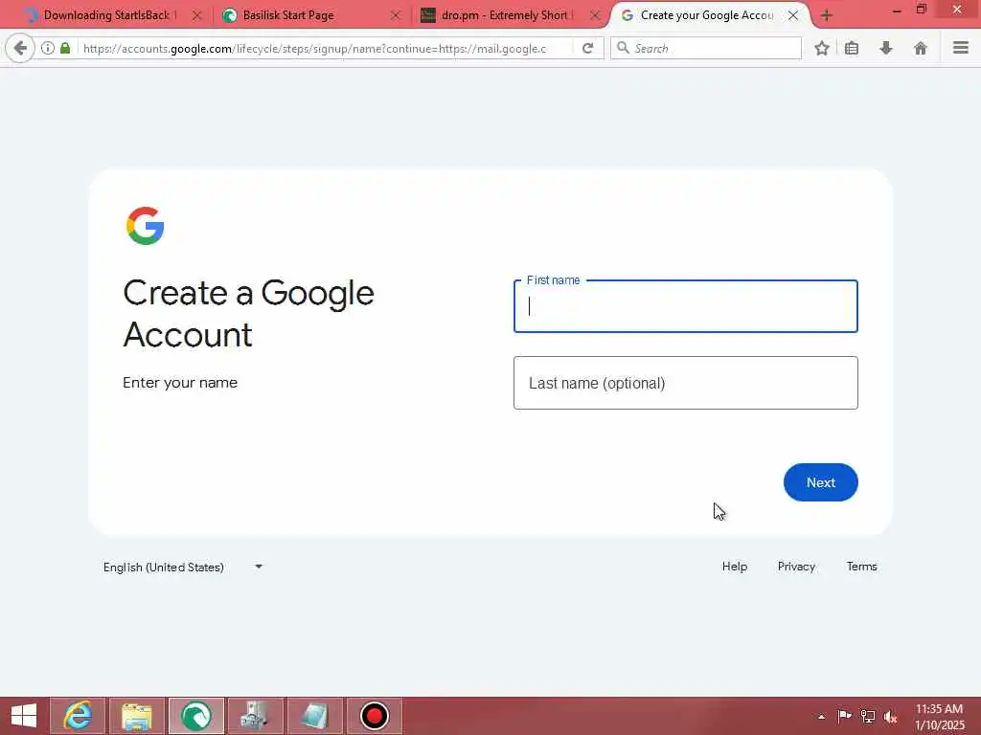Click the Next button
Viewport: 981px width, 735px height.
tap(820, 482)
